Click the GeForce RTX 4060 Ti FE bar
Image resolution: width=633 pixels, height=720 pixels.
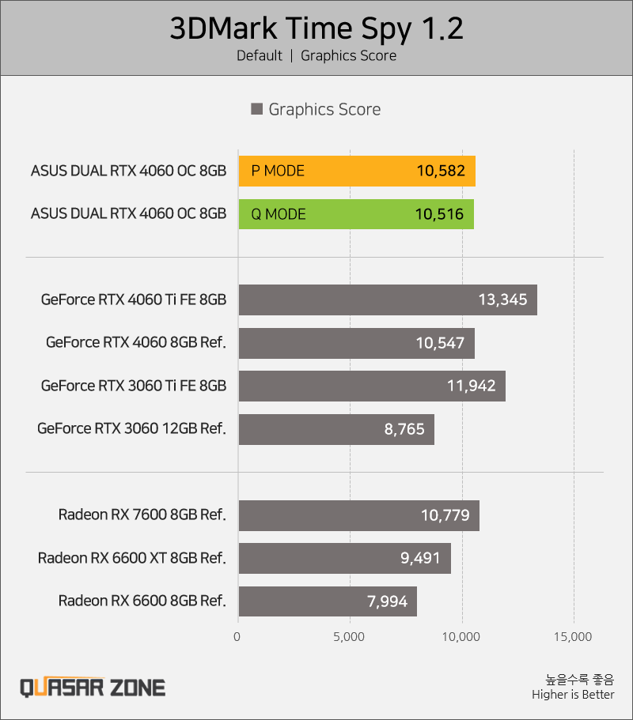(x=388, y=300)
